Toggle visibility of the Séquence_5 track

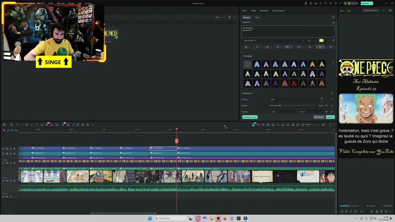coord(14,154)
